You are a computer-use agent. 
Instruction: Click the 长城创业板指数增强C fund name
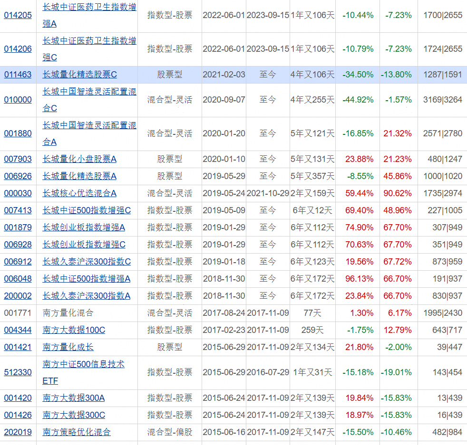pos(83,244)
